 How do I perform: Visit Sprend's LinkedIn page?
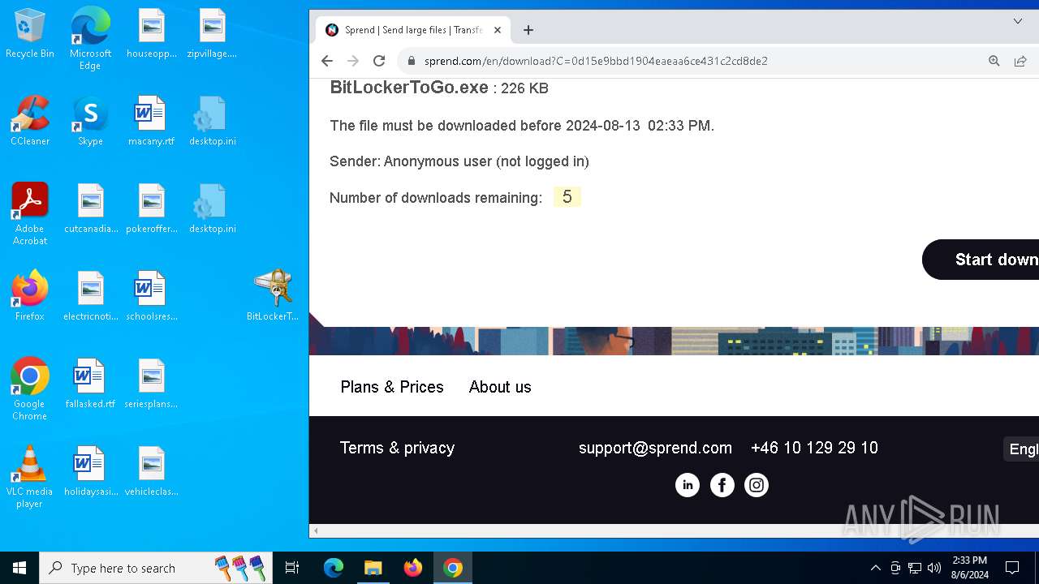[688, 485]
